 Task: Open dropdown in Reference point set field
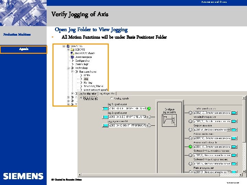coord(229,172)
